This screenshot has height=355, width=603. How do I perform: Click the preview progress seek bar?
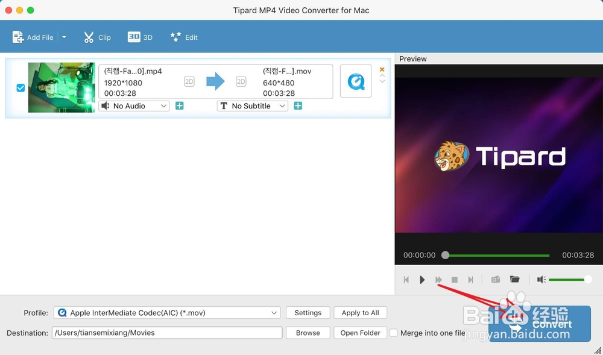click(x=497, y=255)
